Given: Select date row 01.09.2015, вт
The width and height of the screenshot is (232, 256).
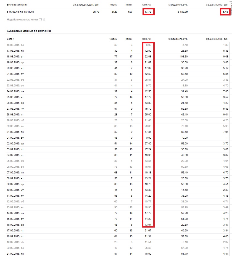Looking at the screenshot, I should 118,138.
